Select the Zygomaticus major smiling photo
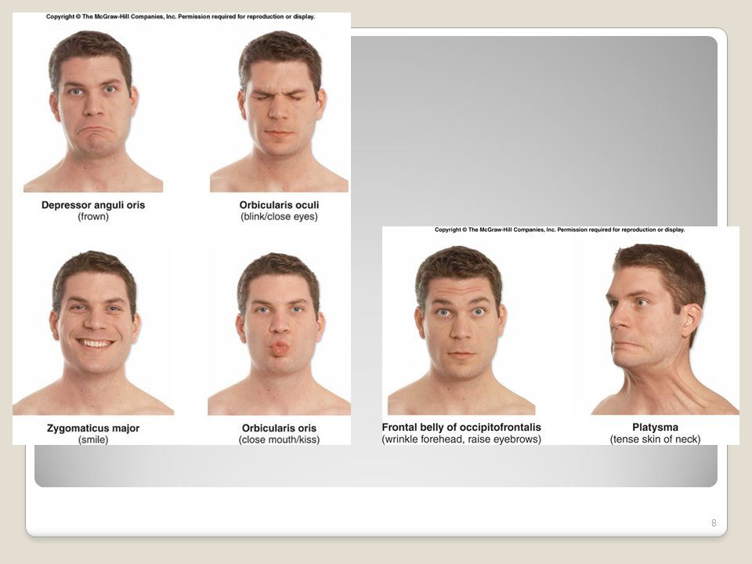The height and width of the screenshot is (564, 752). click(x=93, y=332)
